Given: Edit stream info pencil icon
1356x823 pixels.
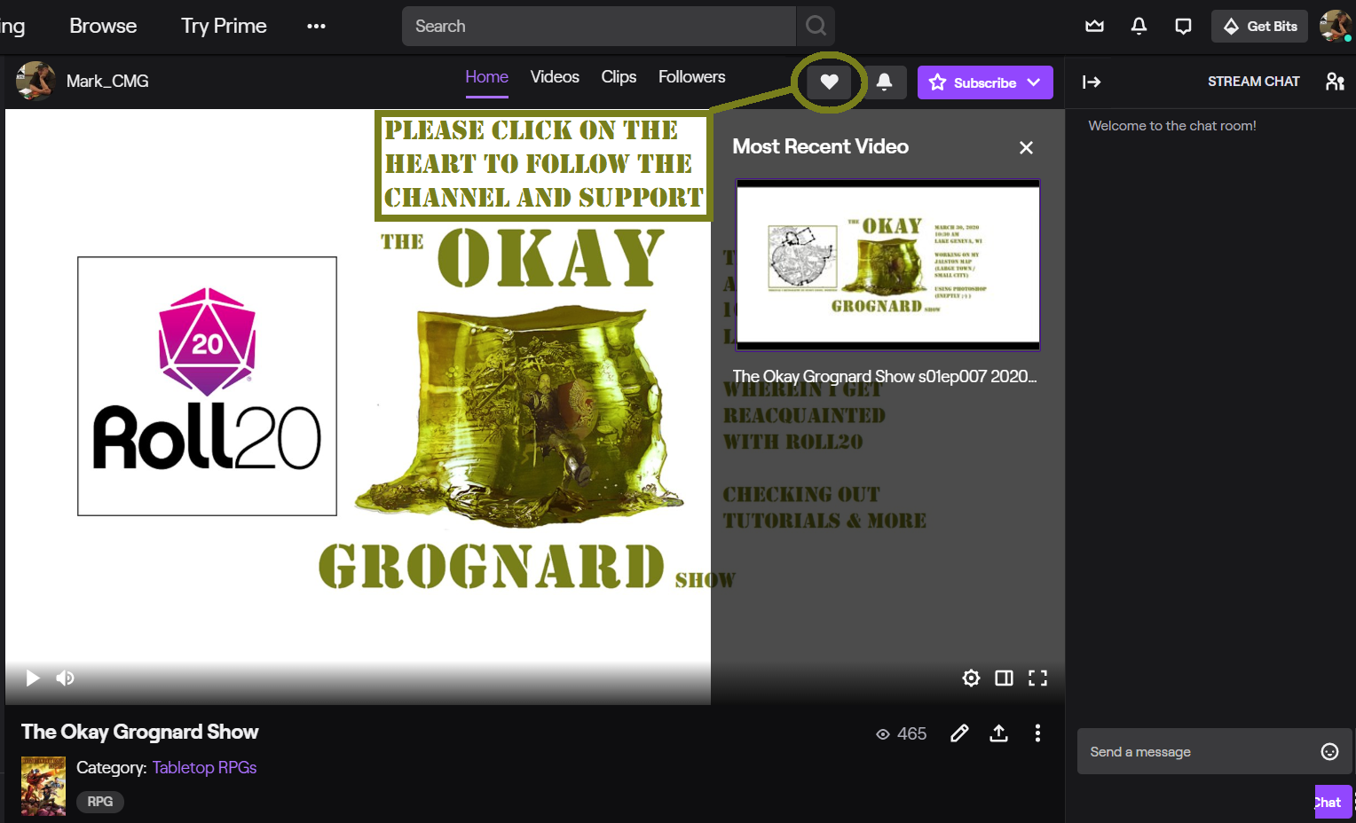Looking at the screenshot, I should [x=959, y=733].
